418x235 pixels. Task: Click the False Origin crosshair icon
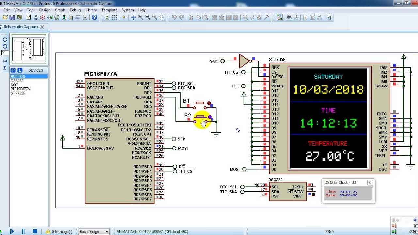124,17
